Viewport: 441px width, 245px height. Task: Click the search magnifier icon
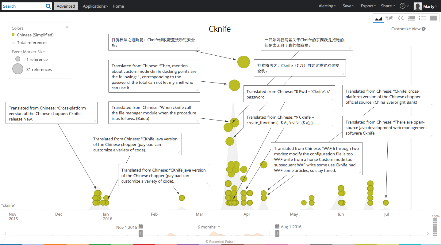[48, 6]
